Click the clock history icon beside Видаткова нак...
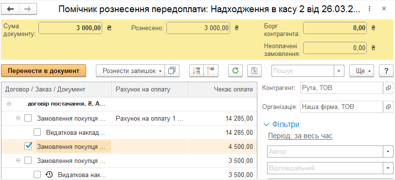The width and height of the screenshot is (395, 180). pos(49,175)
